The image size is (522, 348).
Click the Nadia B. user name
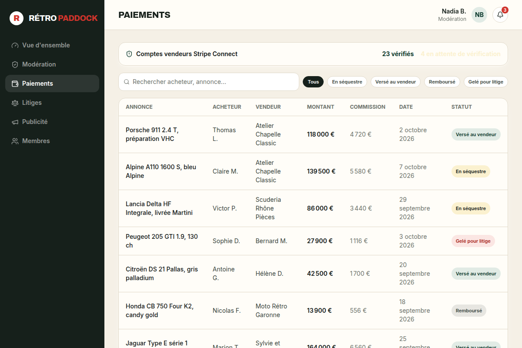click(454, 11)
